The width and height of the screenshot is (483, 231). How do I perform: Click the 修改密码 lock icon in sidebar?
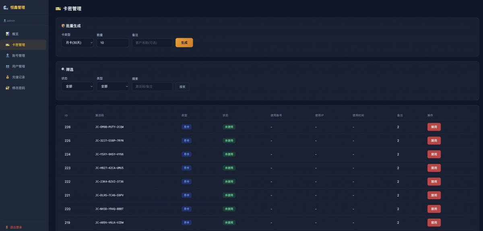point(7,88)
